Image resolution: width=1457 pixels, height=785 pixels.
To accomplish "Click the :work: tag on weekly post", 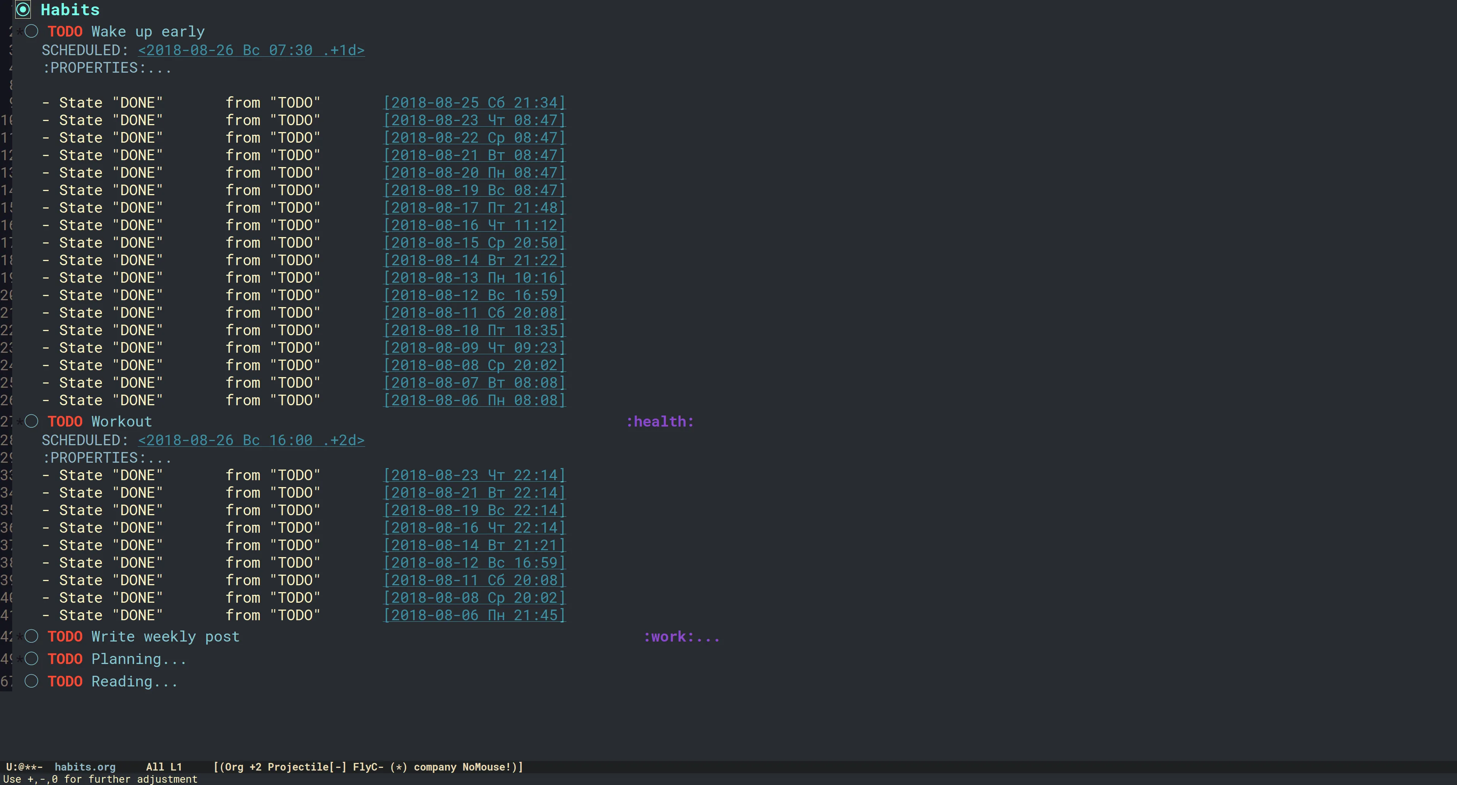I will (668, 637).
